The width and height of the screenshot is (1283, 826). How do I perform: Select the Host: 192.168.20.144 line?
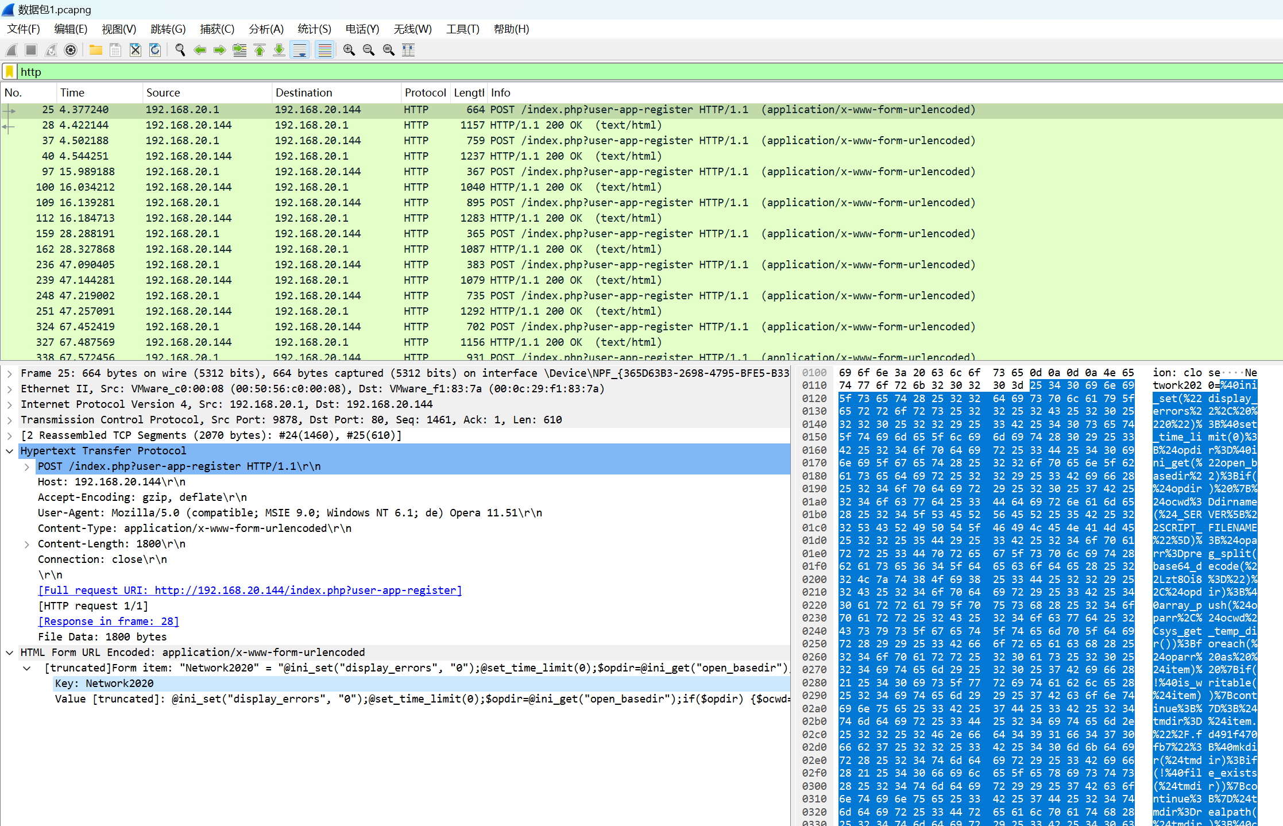(x=111, y=482)
